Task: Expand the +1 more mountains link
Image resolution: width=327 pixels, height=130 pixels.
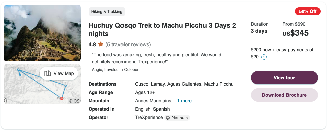Action: pos(183,101)
